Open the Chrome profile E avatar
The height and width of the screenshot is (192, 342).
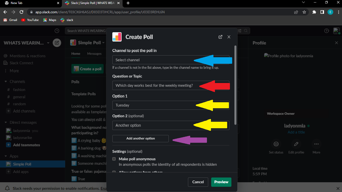click(x=330, y=12)
